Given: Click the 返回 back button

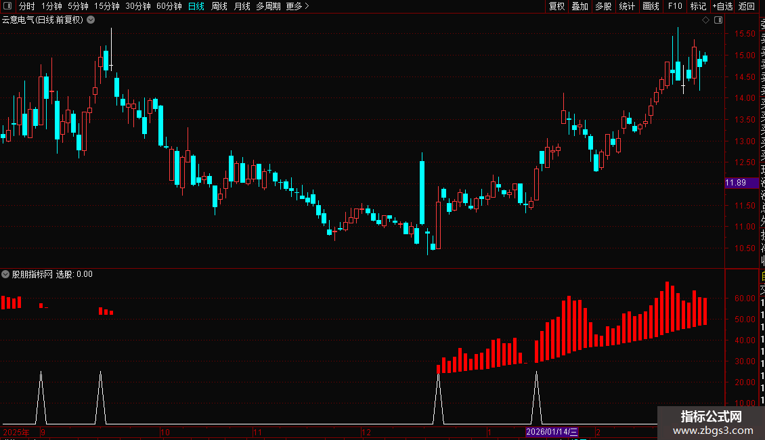Looking at the screenshot, I should click(x=747, y=6).
